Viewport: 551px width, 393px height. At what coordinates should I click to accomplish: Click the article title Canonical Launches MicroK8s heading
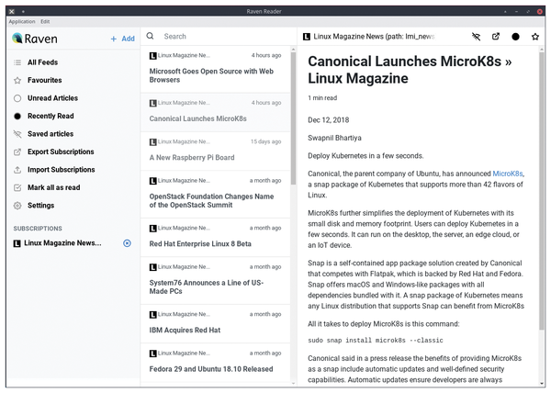tap(410, 70)
